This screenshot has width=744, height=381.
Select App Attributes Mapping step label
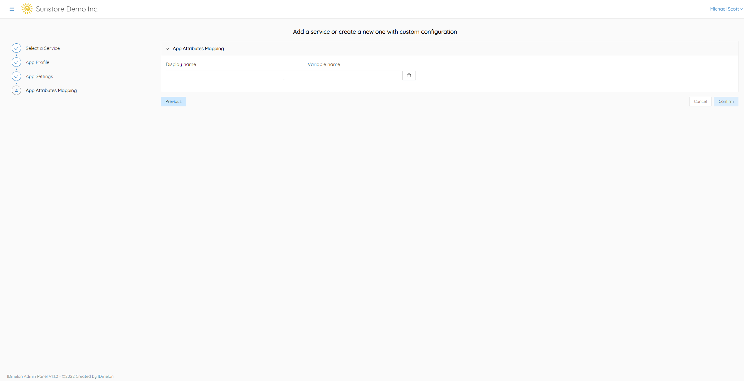[x=51, y=90]
